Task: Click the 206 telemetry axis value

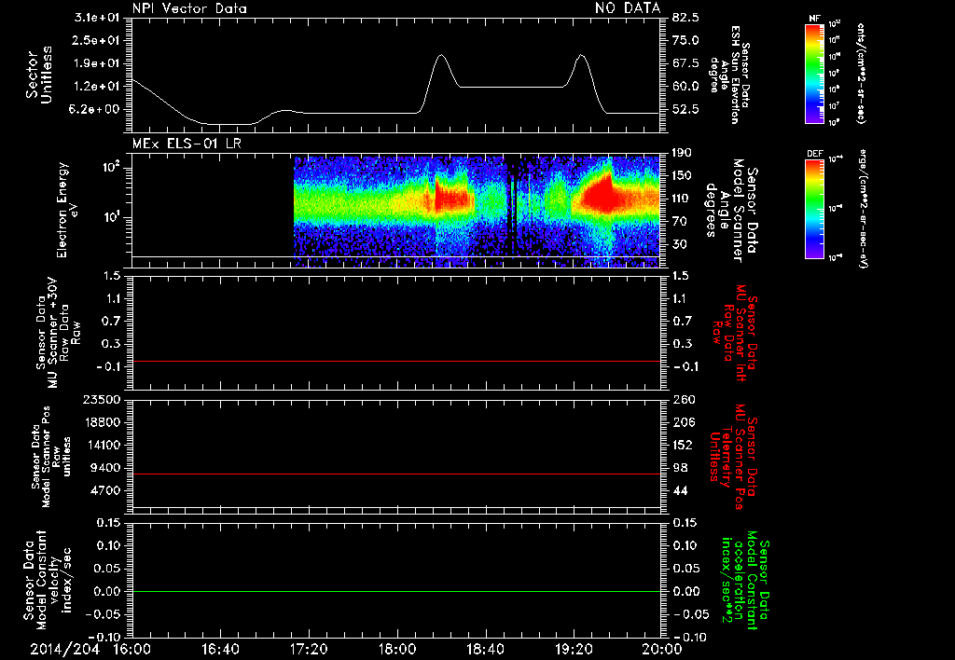Action: point(684,422)
